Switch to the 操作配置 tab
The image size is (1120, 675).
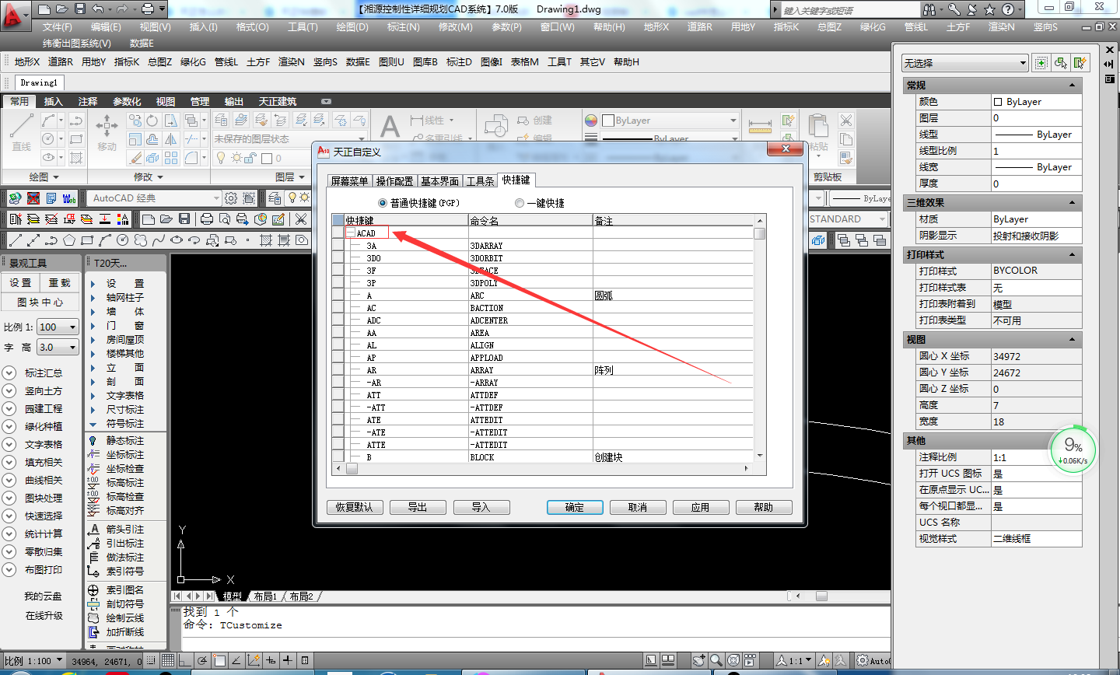(394, 181)
